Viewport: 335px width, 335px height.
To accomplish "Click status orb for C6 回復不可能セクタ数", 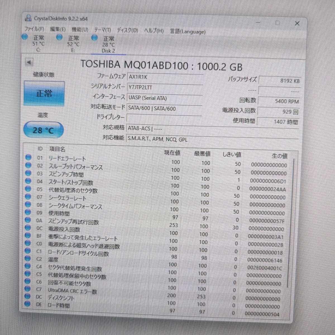I will pos(28,281).
